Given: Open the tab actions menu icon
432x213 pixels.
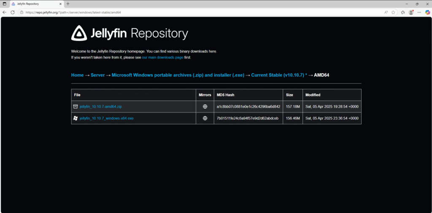Looking at the screenshot, I should pos(4,4).
